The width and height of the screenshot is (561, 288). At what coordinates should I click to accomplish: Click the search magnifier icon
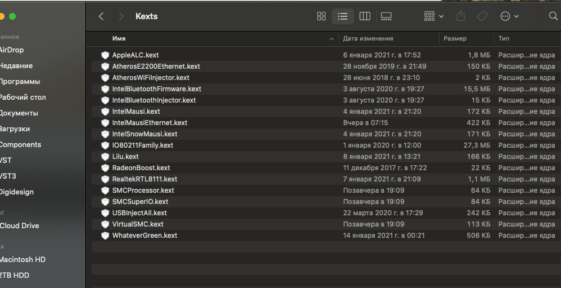(x=553, y=16)
